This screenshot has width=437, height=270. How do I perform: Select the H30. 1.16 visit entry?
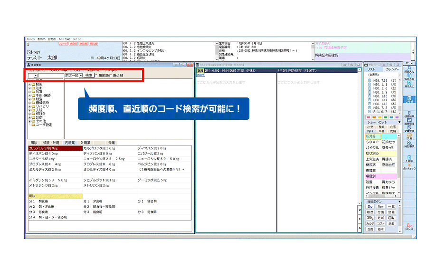382,96
